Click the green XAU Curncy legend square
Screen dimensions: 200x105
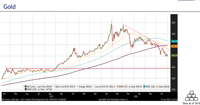(26, 87)
